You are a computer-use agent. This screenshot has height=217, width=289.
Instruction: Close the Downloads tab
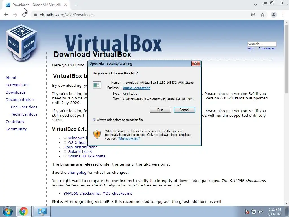point(65,5)
